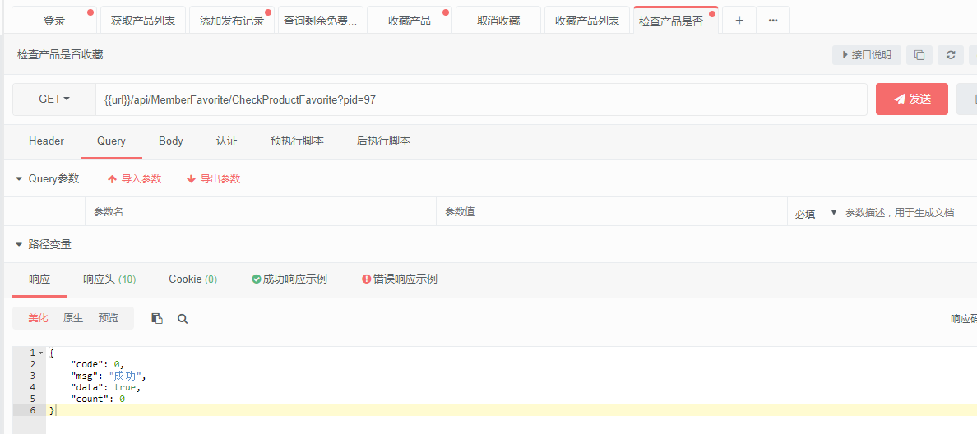
Task: Switch to 后执行脚本 tab
Action: click(x=383, y=141)
